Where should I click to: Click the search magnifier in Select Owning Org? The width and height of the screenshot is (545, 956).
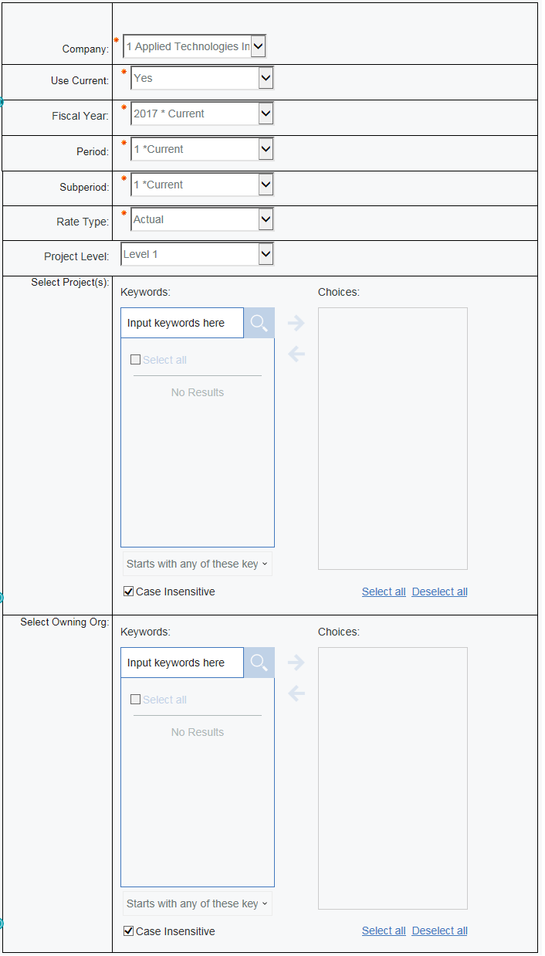pyautogui.click(x=259, y=663)
